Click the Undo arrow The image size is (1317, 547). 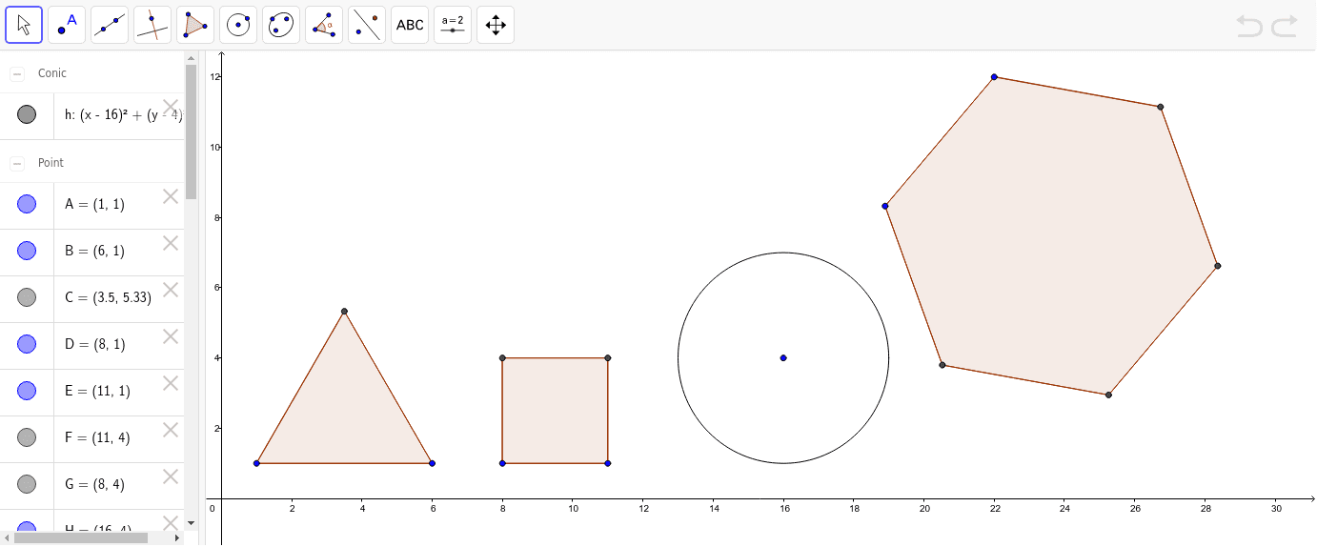[x=1249, y=26]
